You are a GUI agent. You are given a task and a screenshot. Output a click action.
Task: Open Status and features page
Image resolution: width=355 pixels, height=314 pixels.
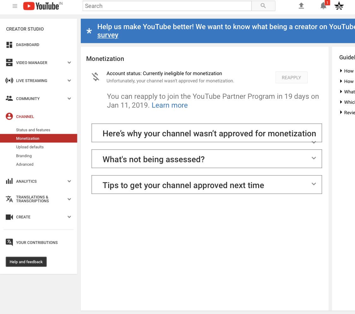click(33, 130)
